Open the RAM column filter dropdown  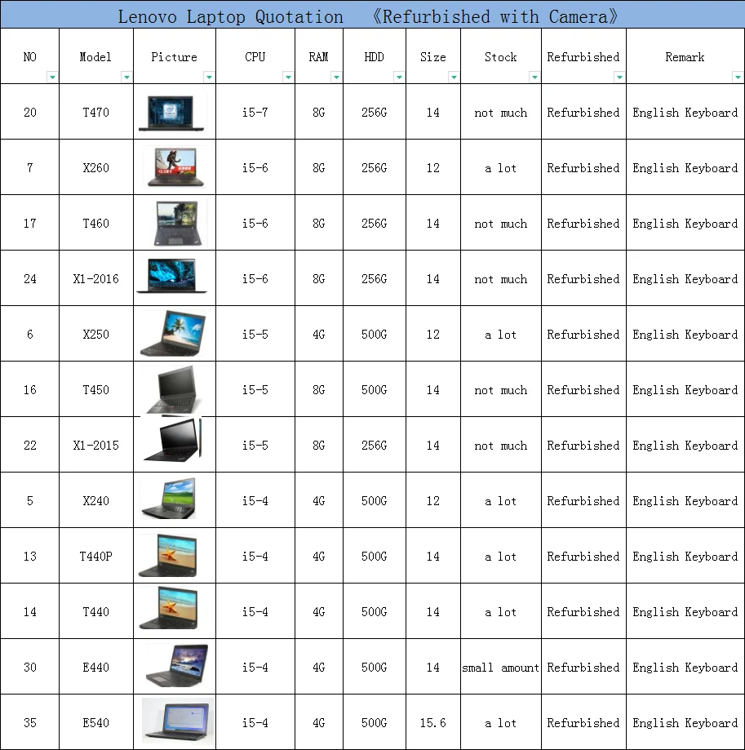(336, 77)
